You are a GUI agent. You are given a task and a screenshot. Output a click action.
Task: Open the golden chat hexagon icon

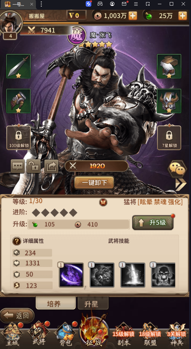tap(177, 169)
